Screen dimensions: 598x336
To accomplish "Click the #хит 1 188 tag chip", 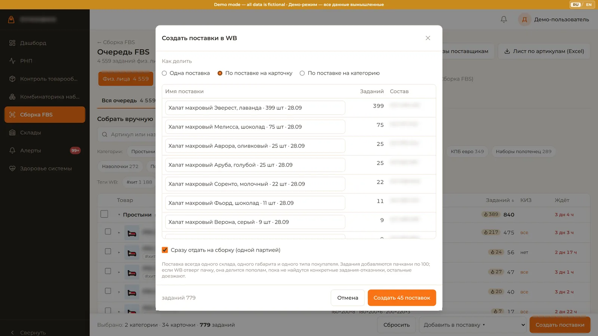I will (139, 182).
